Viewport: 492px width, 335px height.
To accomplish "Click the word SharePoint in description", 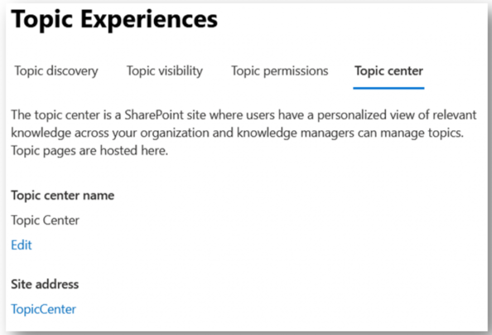I will (154, 115).
